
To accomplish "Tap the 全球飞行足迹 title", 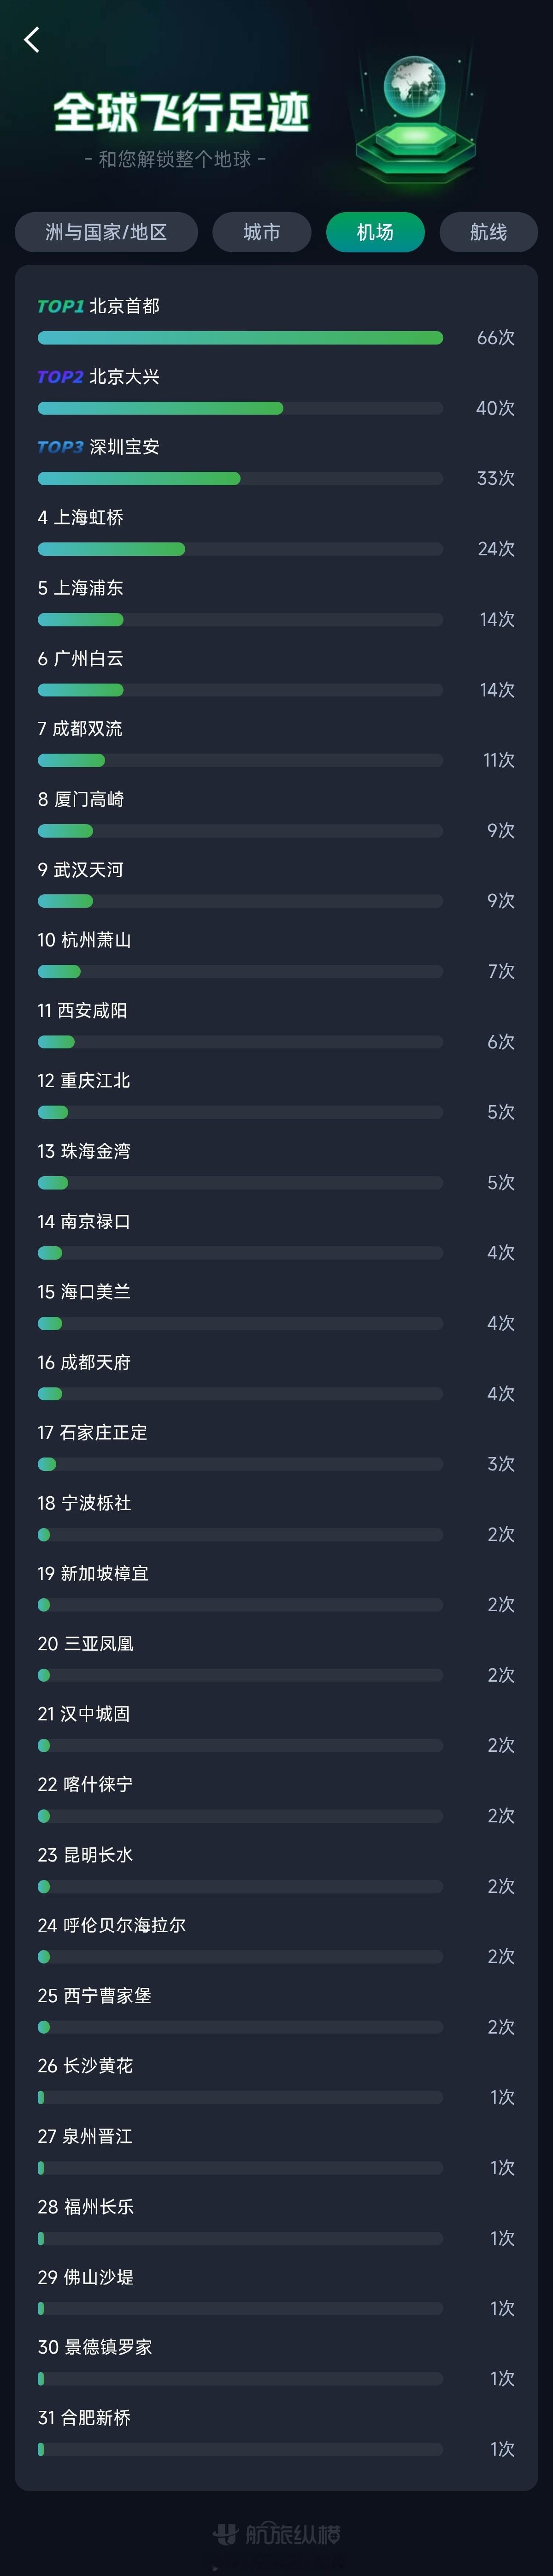I will click(181, 113).
